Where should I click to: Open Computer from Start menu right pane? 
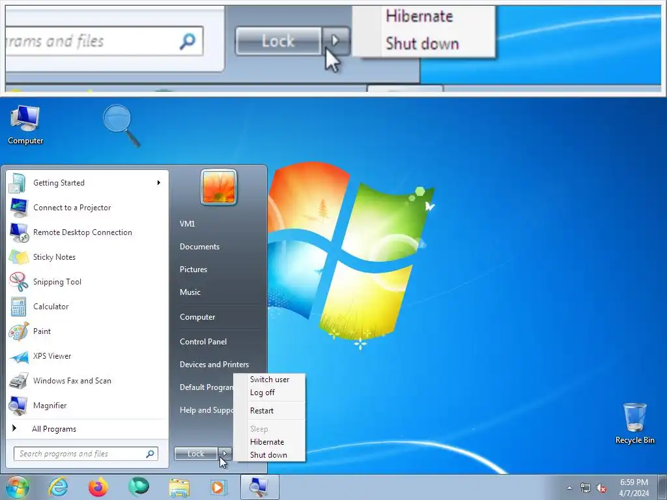pos(197,317)
